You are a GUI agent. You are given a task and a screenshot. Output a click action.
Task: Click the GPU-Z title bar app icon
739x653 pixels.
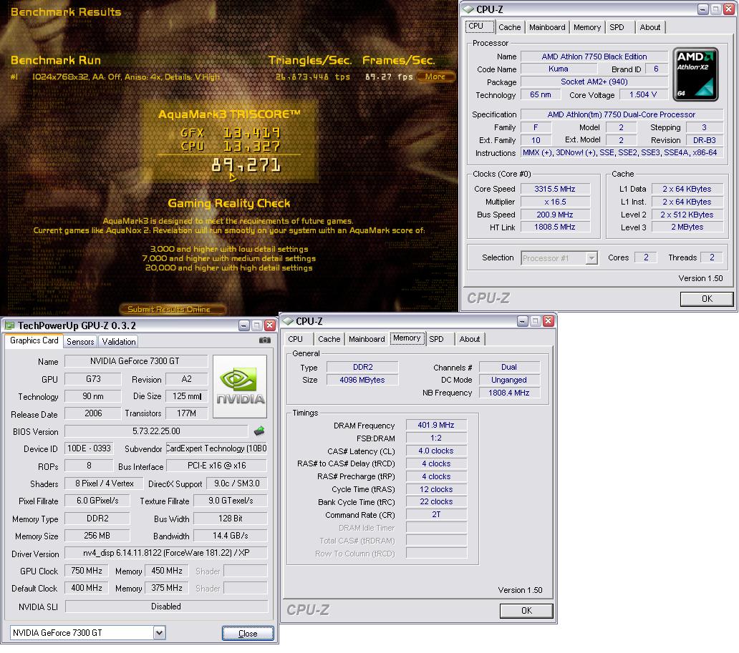click(9, 325)
